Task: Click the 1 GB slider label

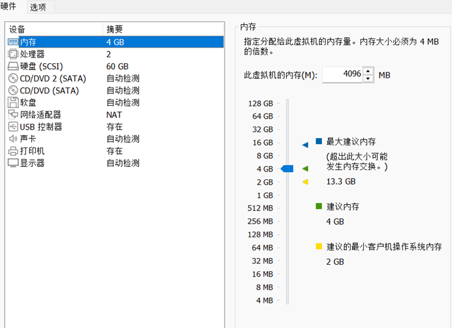Action: (265, 196)
